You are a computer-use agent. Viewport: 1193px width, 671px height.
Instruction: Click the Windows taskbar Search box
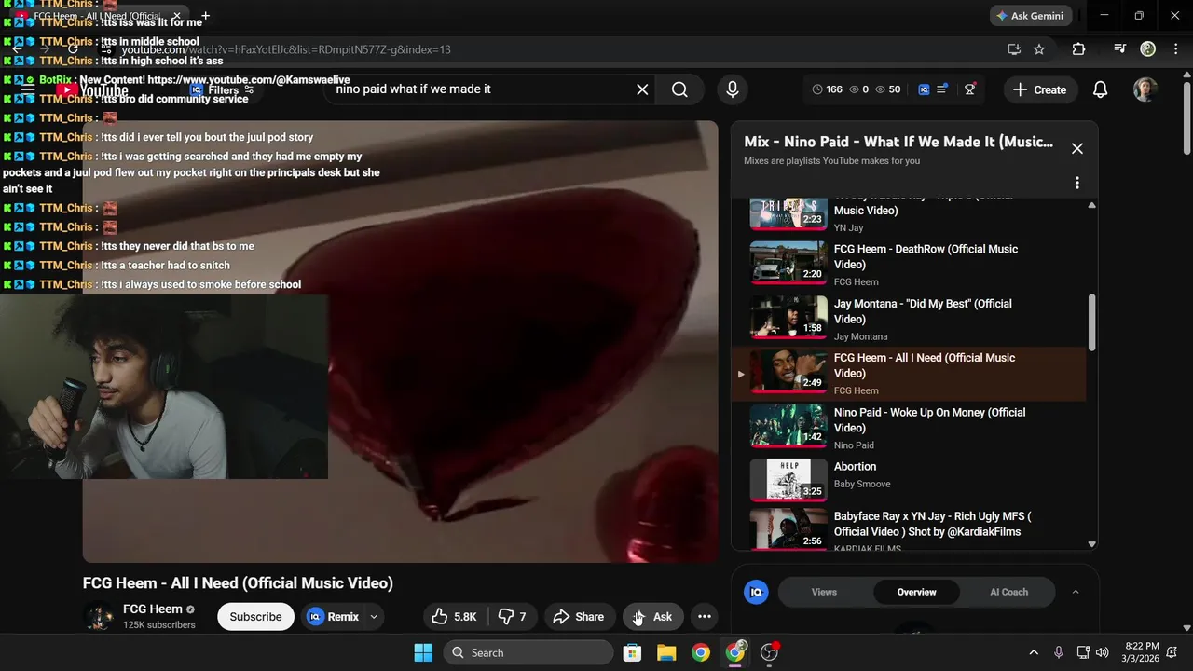pos(528,652)
